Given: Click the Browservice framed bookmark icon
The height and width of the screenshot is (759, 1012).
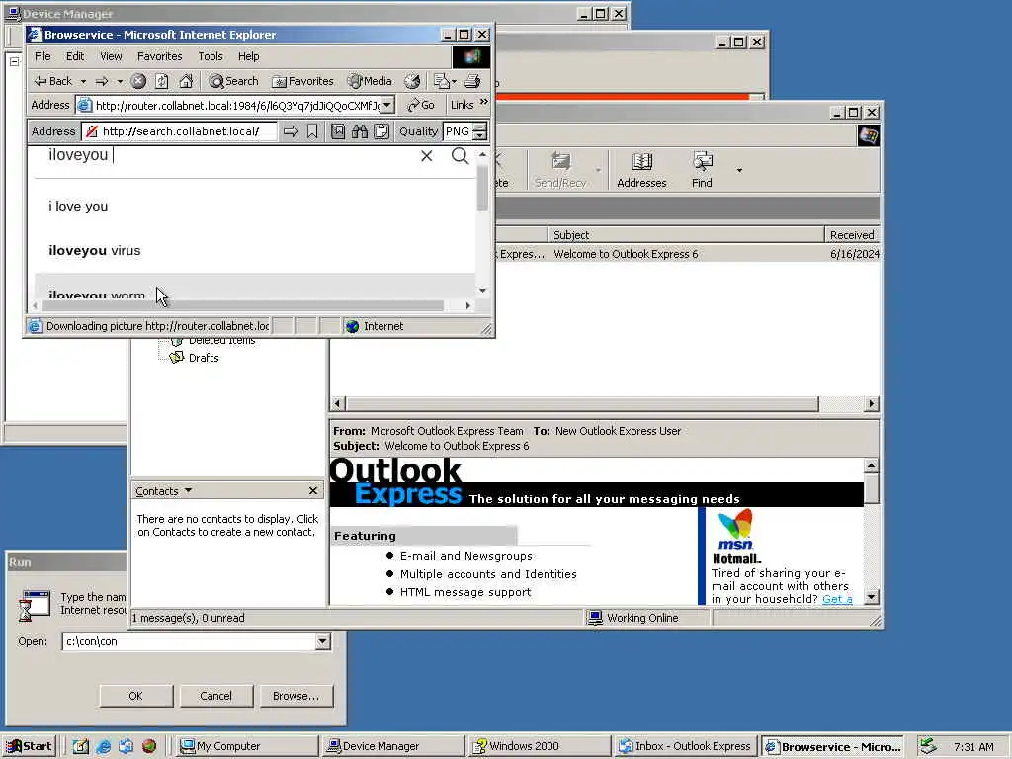Looking at the screenshot, I should click(x=338, y=131).
